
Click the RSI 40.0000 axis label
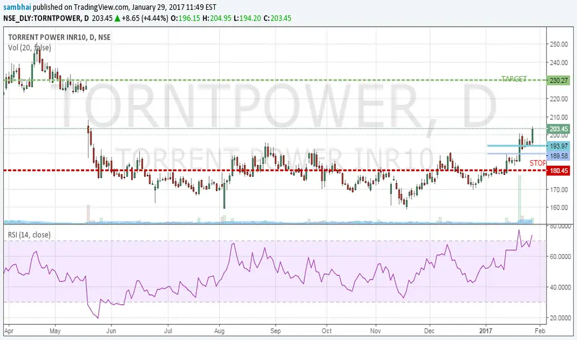point(560,287)
